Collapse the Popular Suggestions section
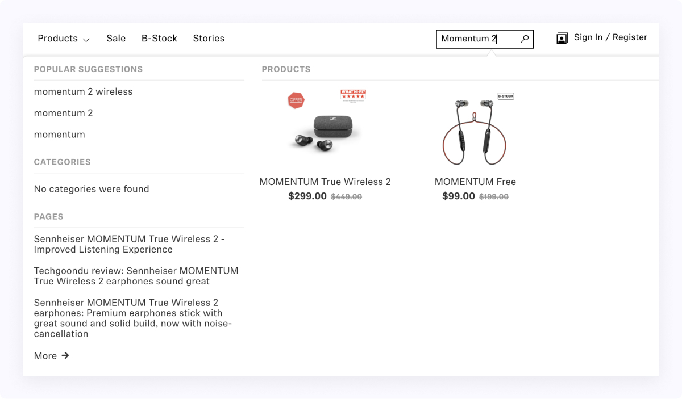 coord(88,69)
